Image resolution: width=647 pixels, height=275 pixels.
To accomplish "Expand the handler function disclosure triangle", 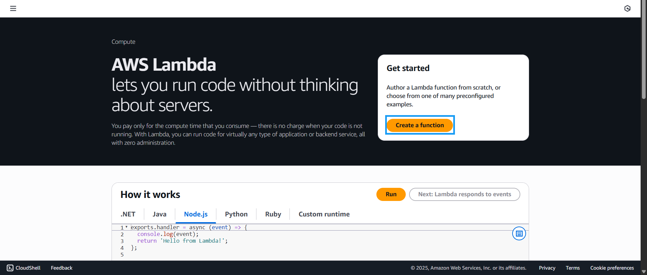I will [x=126, y=227].
